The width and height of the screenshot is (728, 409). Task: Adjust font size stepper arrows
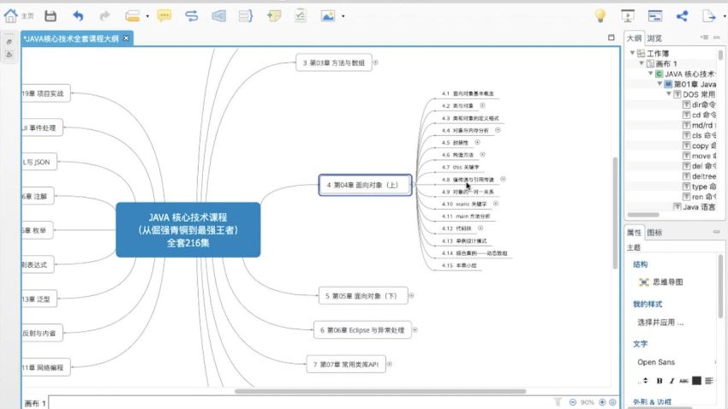click(646, 381)
